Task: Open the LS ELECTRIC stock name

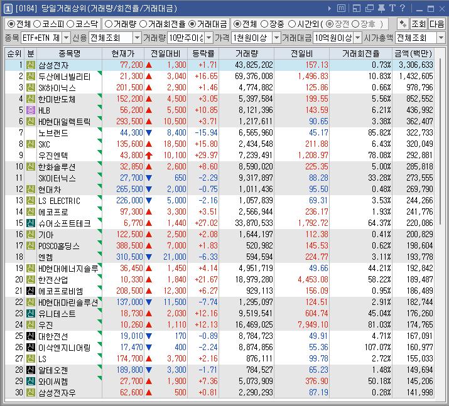Action: tap(59, 201)
